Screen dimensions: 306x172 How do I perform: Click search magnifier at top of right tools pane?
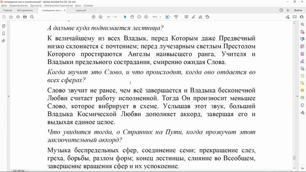(x=302, y=24)
